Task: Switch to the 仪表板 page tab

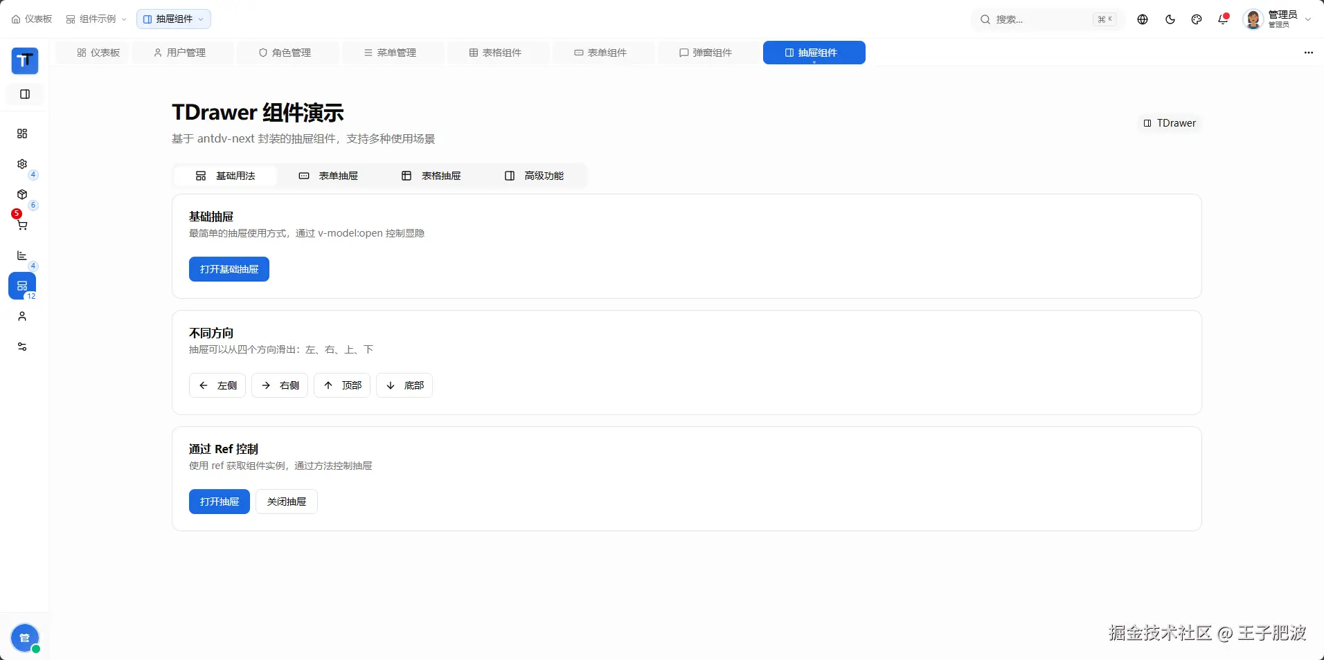Action: coord(92,53)
